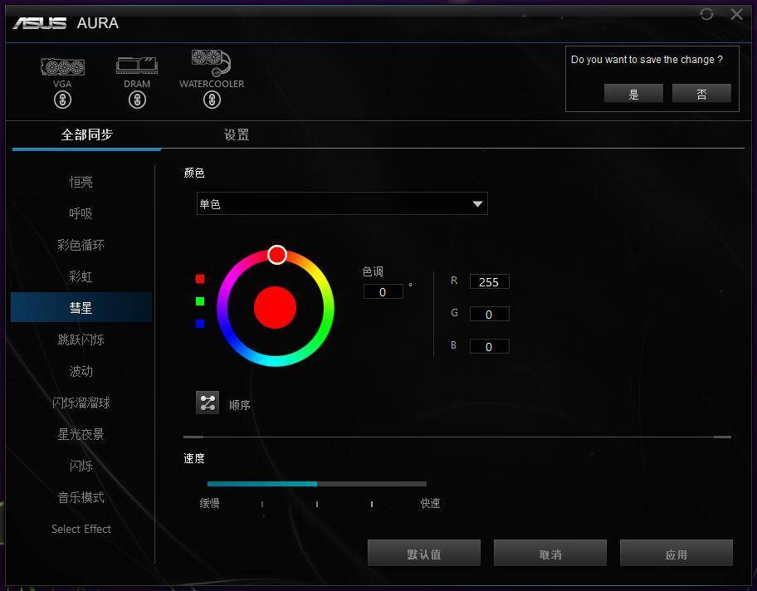Select the 音乐模式 music effect
The image size is (757, 591).
click(81, 497)
